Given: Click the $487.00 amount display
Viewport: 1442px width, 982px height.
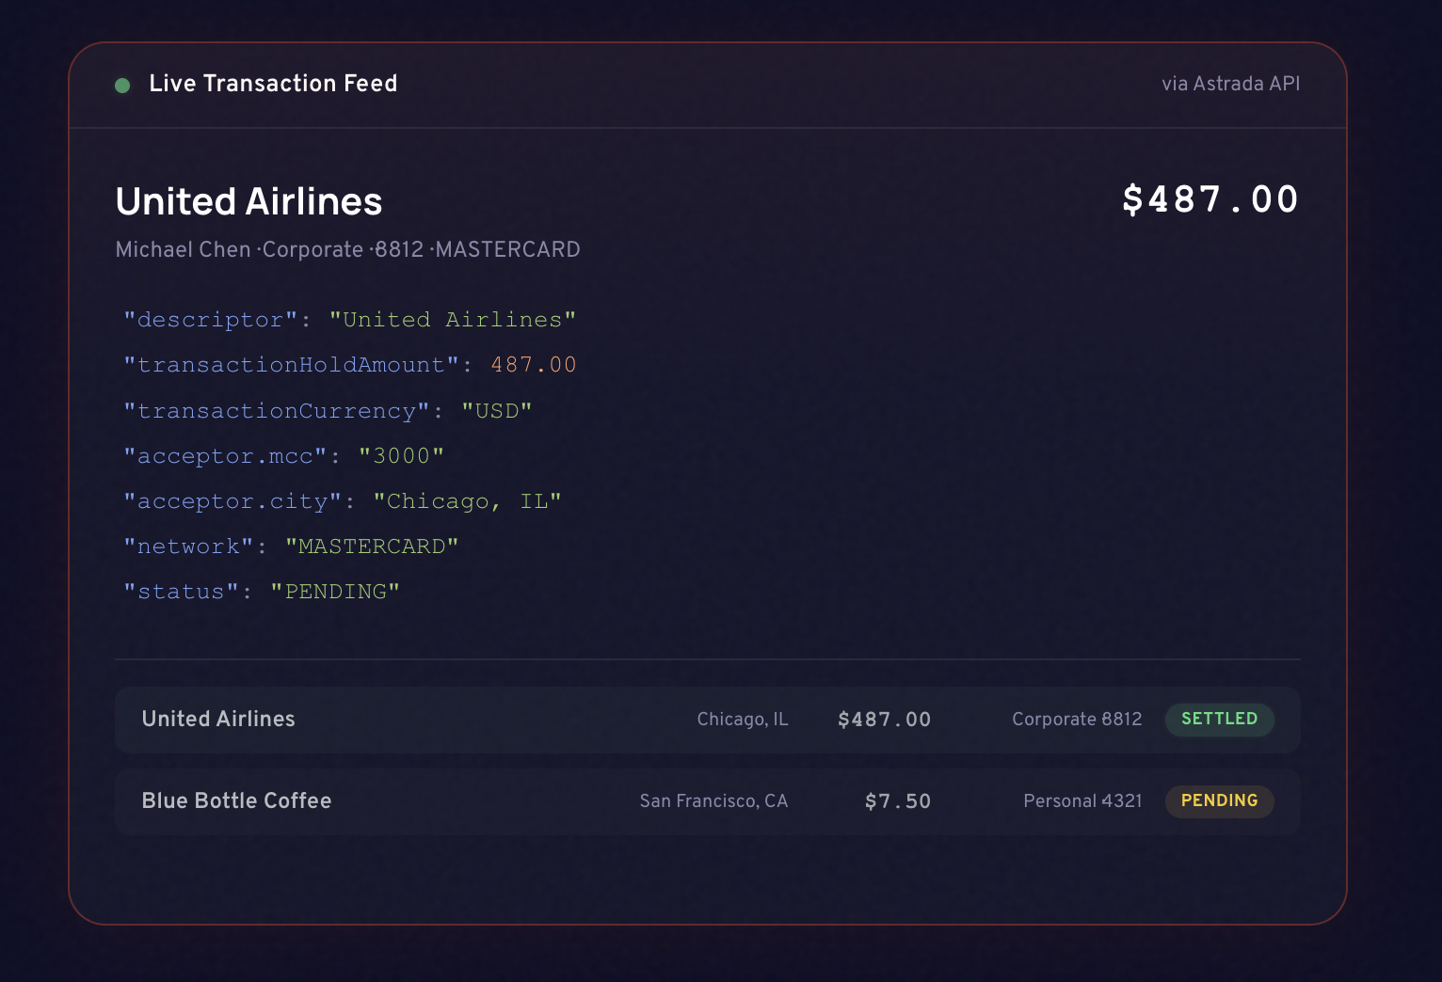Looking at the screenshot, I should point(1210,199).
